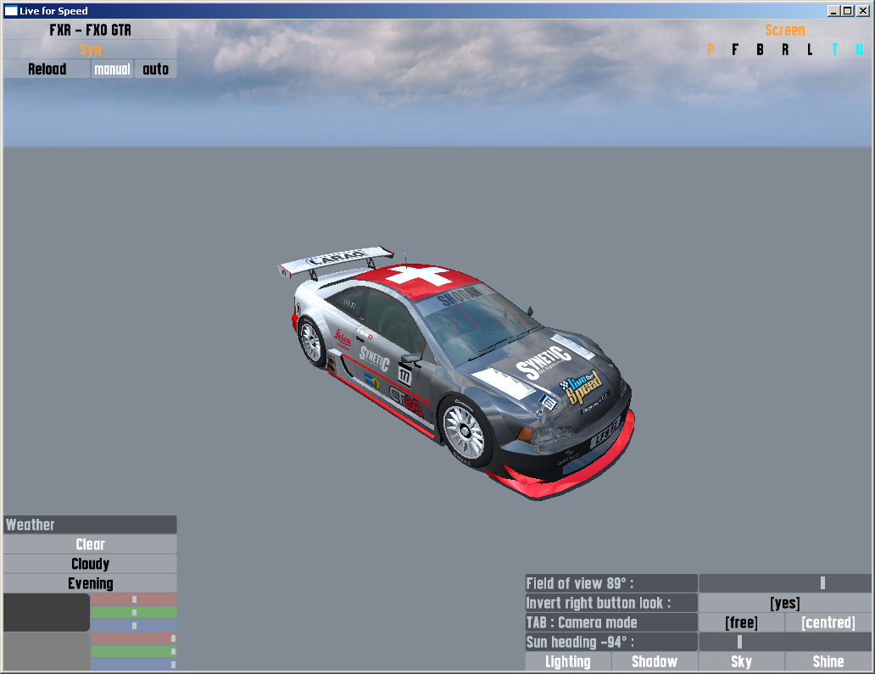
Task: Click the Weather panel header
Action: point(91,525)
